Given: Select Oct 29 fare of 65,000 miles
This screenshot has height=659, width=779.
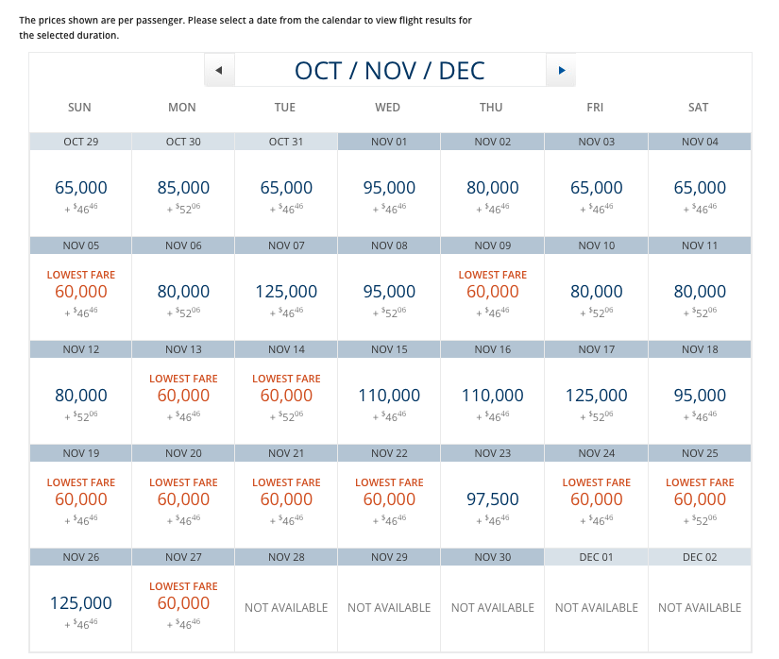Looking at the screenshot, I should pos(80,188).
